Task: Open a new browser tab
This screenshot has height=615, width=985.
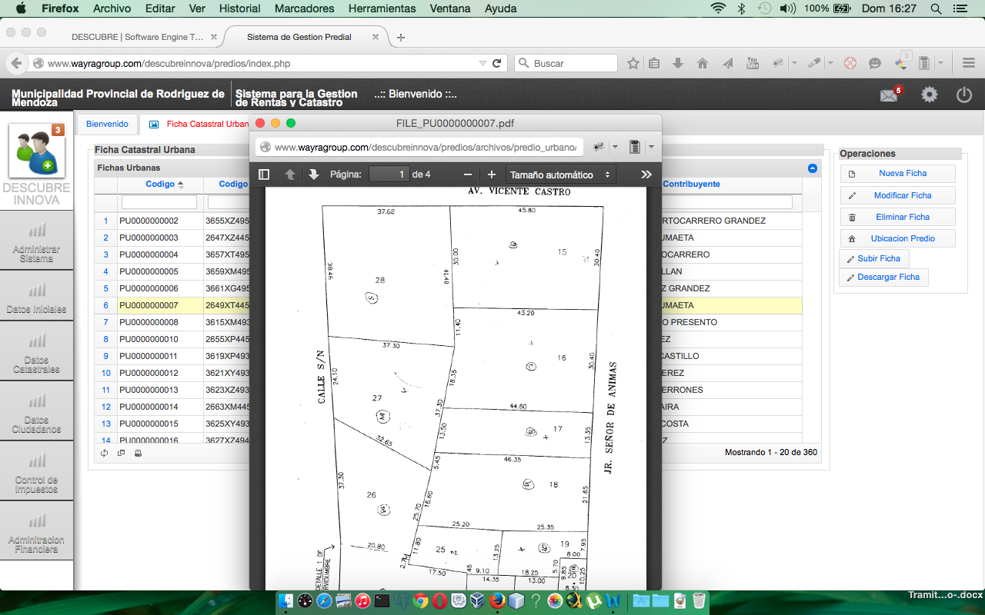Action: [x=401, y=37]
